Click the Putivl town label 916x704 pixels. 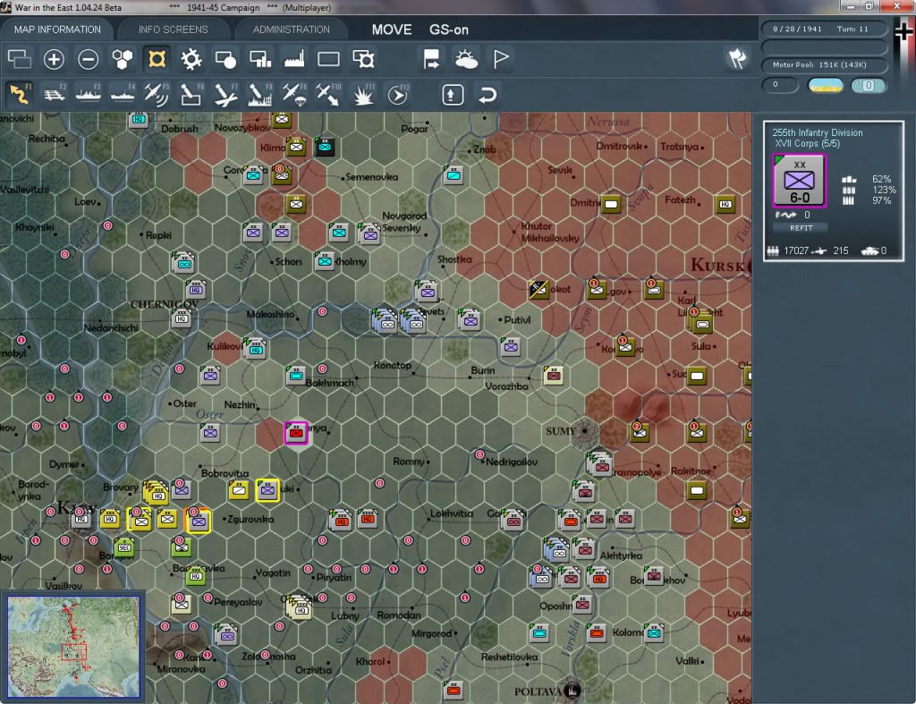point(517,319)
